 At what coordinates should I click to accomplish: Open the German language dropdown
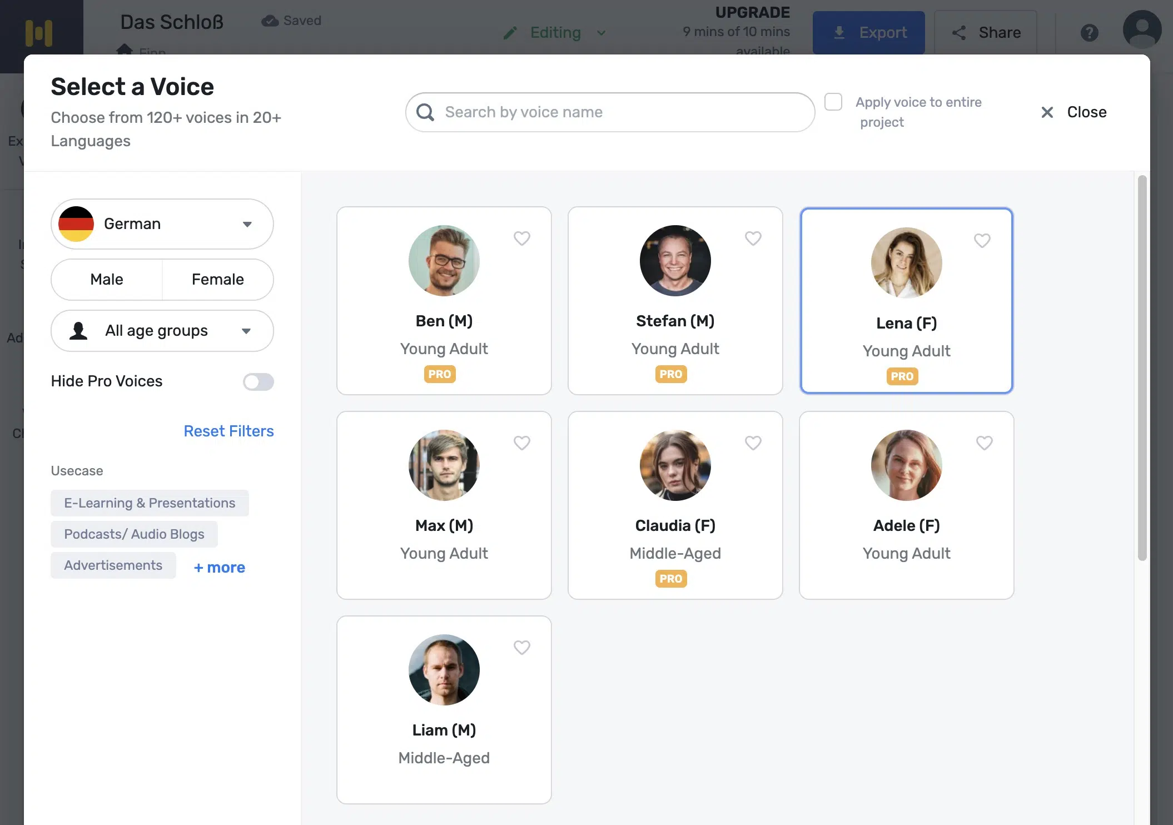click(x=162, y=224)
